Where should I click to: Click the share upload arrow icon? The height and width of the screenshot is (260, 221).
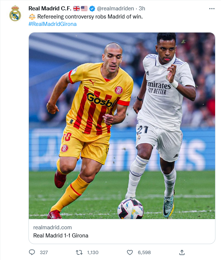[182, 252]
